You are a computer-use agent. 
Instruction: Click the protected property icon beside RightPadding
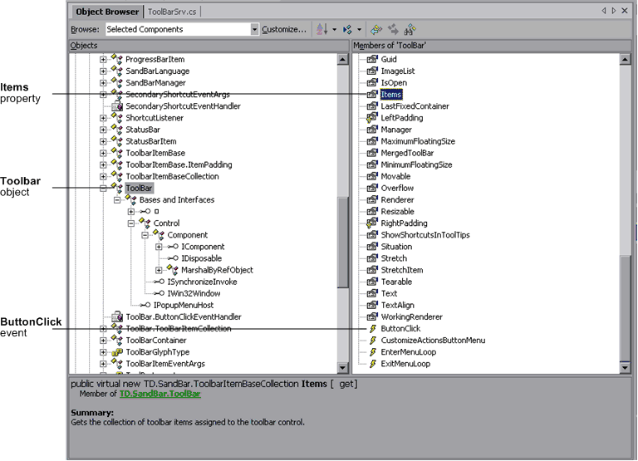(372, 223)
